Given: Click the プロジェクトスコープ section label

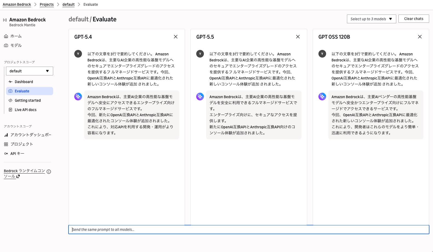Looking at the screenshot, I should pos(19,62).
